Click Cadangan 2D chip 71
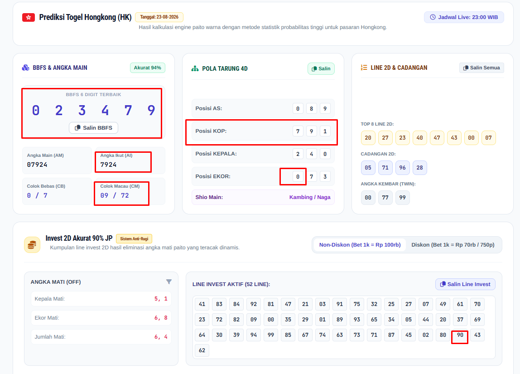520x374 pixels. [385, 168]
